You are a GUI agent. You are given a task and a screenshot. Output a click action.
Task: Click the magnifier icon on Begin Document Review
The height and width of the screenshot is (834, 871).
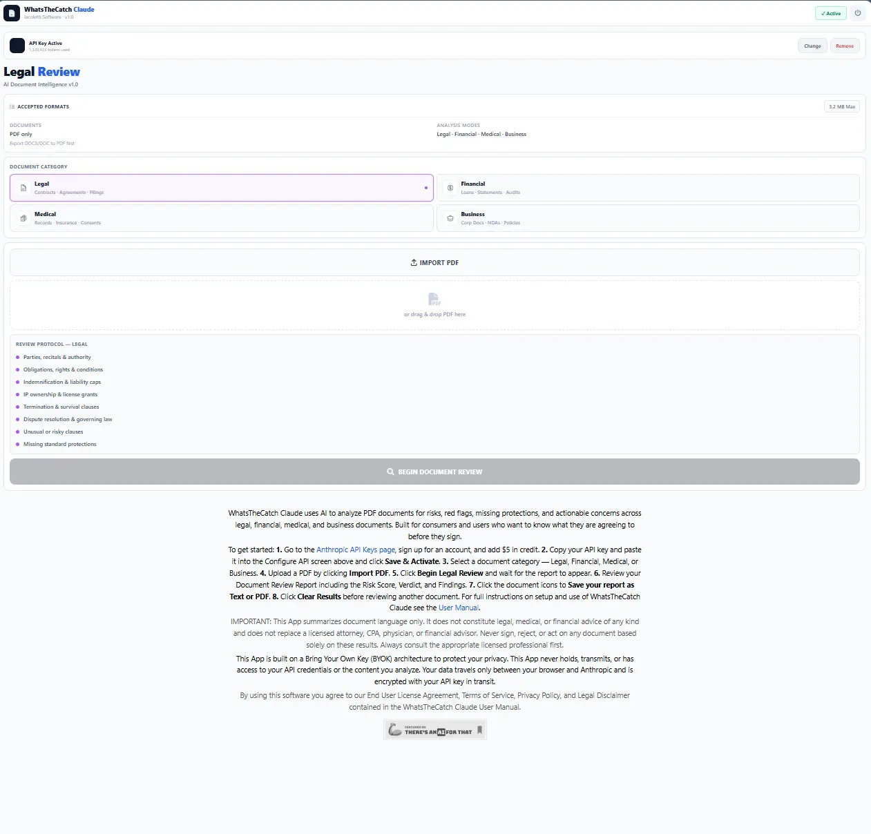click(x=391, y=472)
